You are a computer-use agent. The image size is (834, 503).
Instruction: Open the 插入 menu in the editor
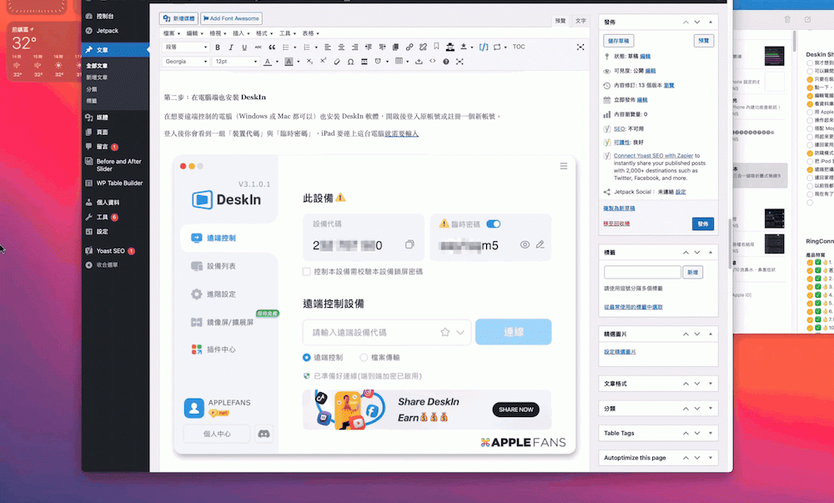pos(241,33)
